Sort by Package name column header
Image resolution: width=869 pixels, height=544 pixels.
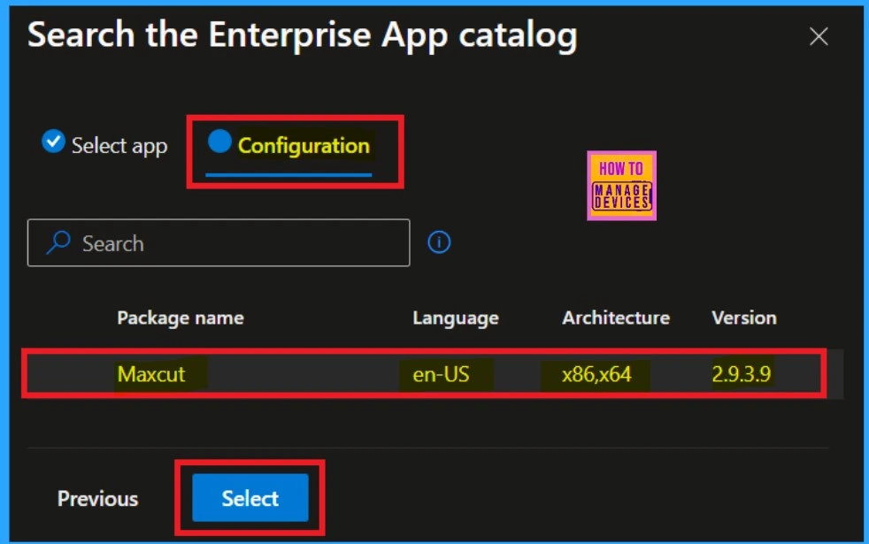click(x=181, y=318)
